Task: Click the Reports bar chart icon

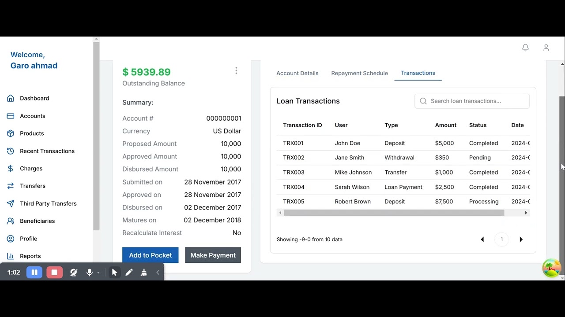Action: pos(11,256)
